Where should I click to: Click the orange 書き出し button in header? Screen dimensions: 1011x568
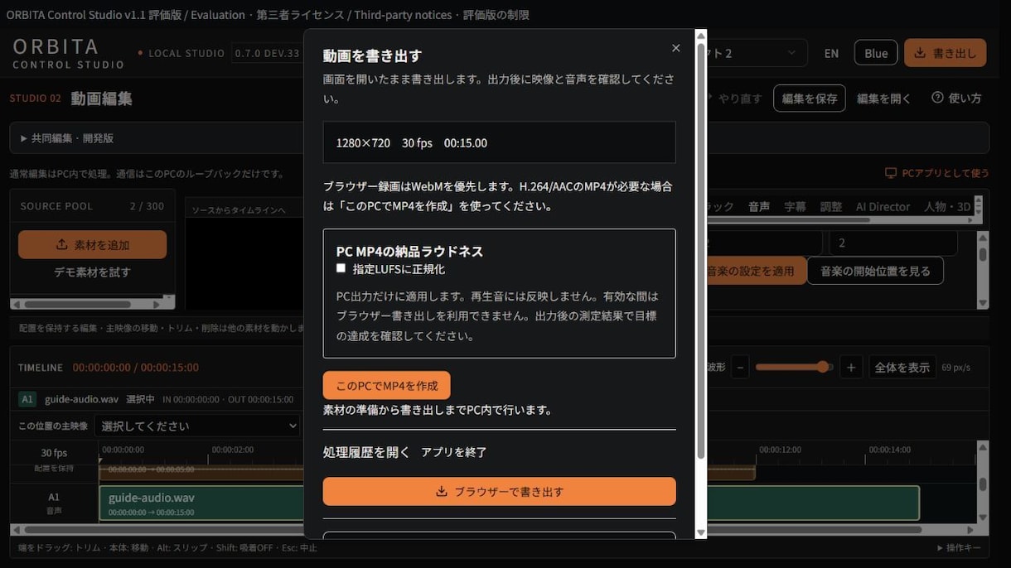[945, 53]
